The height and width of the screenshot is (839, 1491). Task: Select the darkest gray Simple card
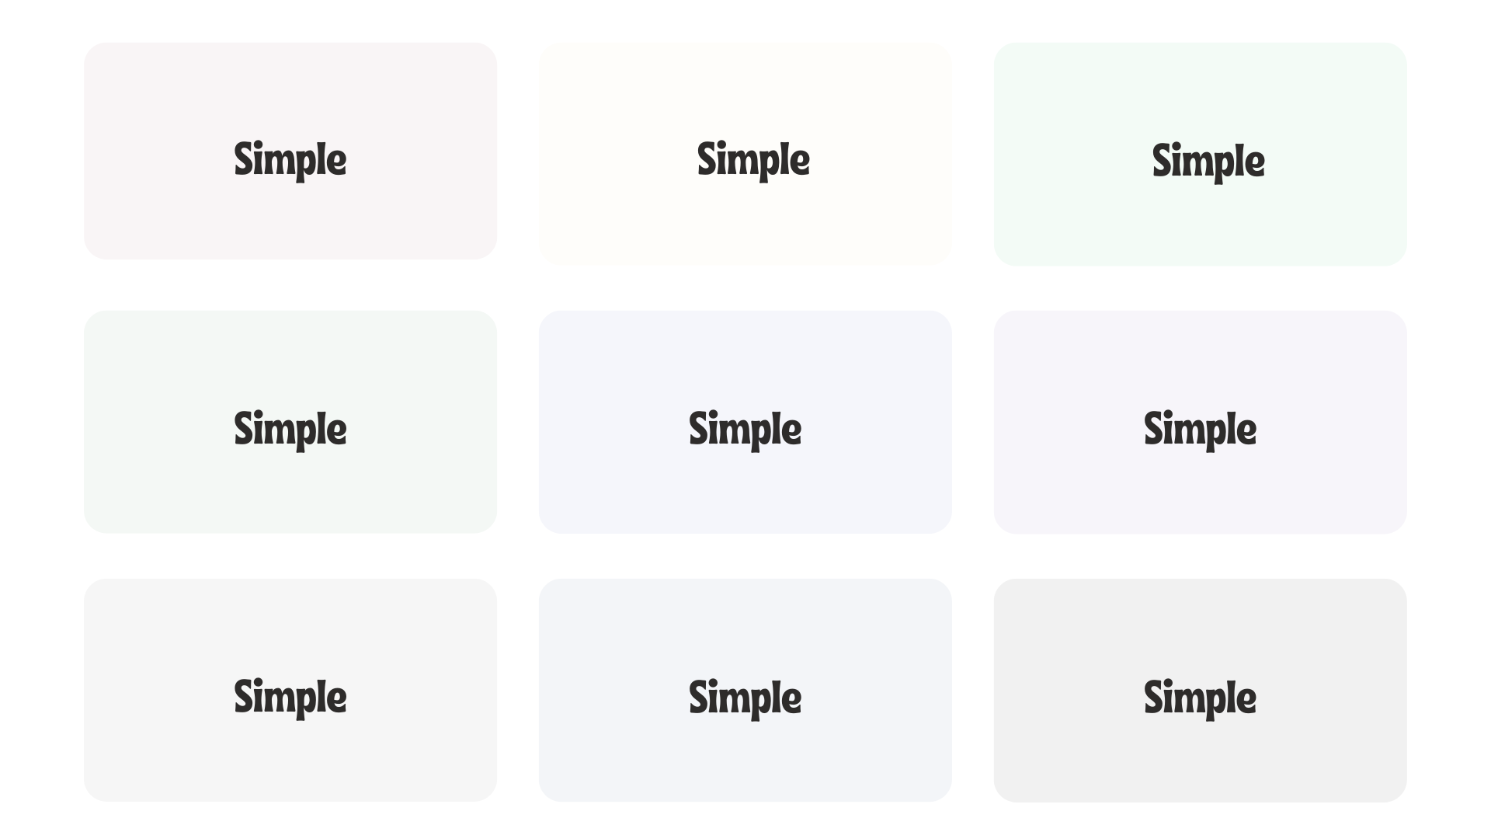tap(1201, 691)
